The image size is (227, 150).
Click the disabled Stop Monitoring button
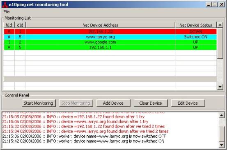[x=76, y=103]
